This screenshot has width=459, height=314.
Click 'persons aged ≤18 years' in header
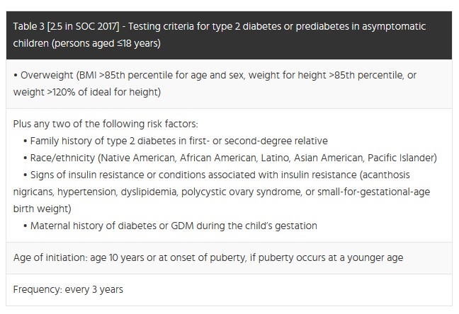click(x=106, y=43)
